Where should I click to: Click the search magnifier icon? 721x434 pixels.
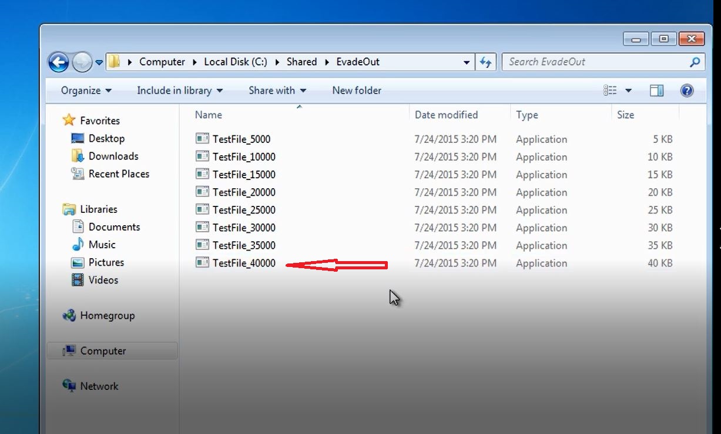click(x=695, y=62)
